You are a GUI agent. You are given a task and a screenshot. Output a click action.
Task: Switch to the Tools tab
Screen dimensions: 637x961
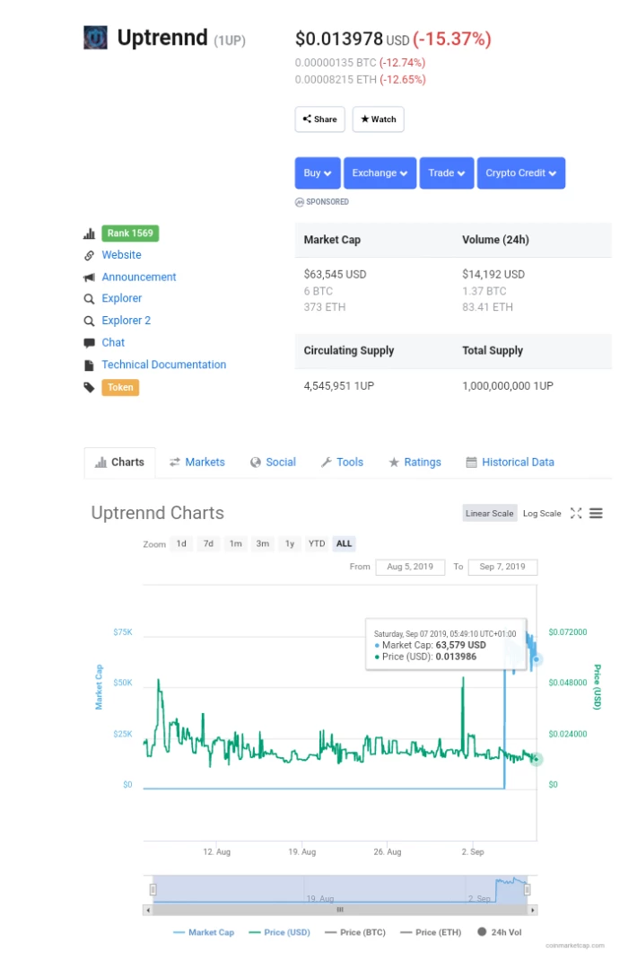tap(343, 463)
